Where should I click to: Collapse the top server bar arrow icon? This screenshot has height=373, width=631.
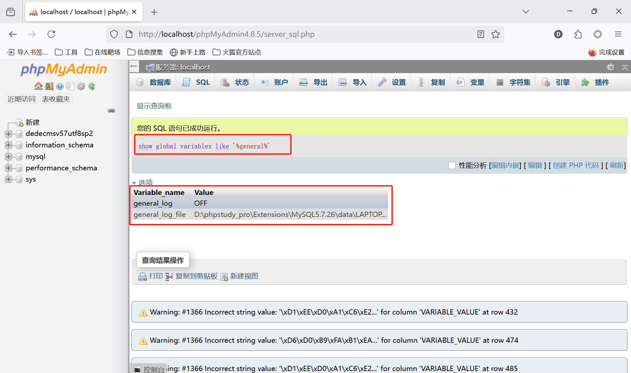625,67
